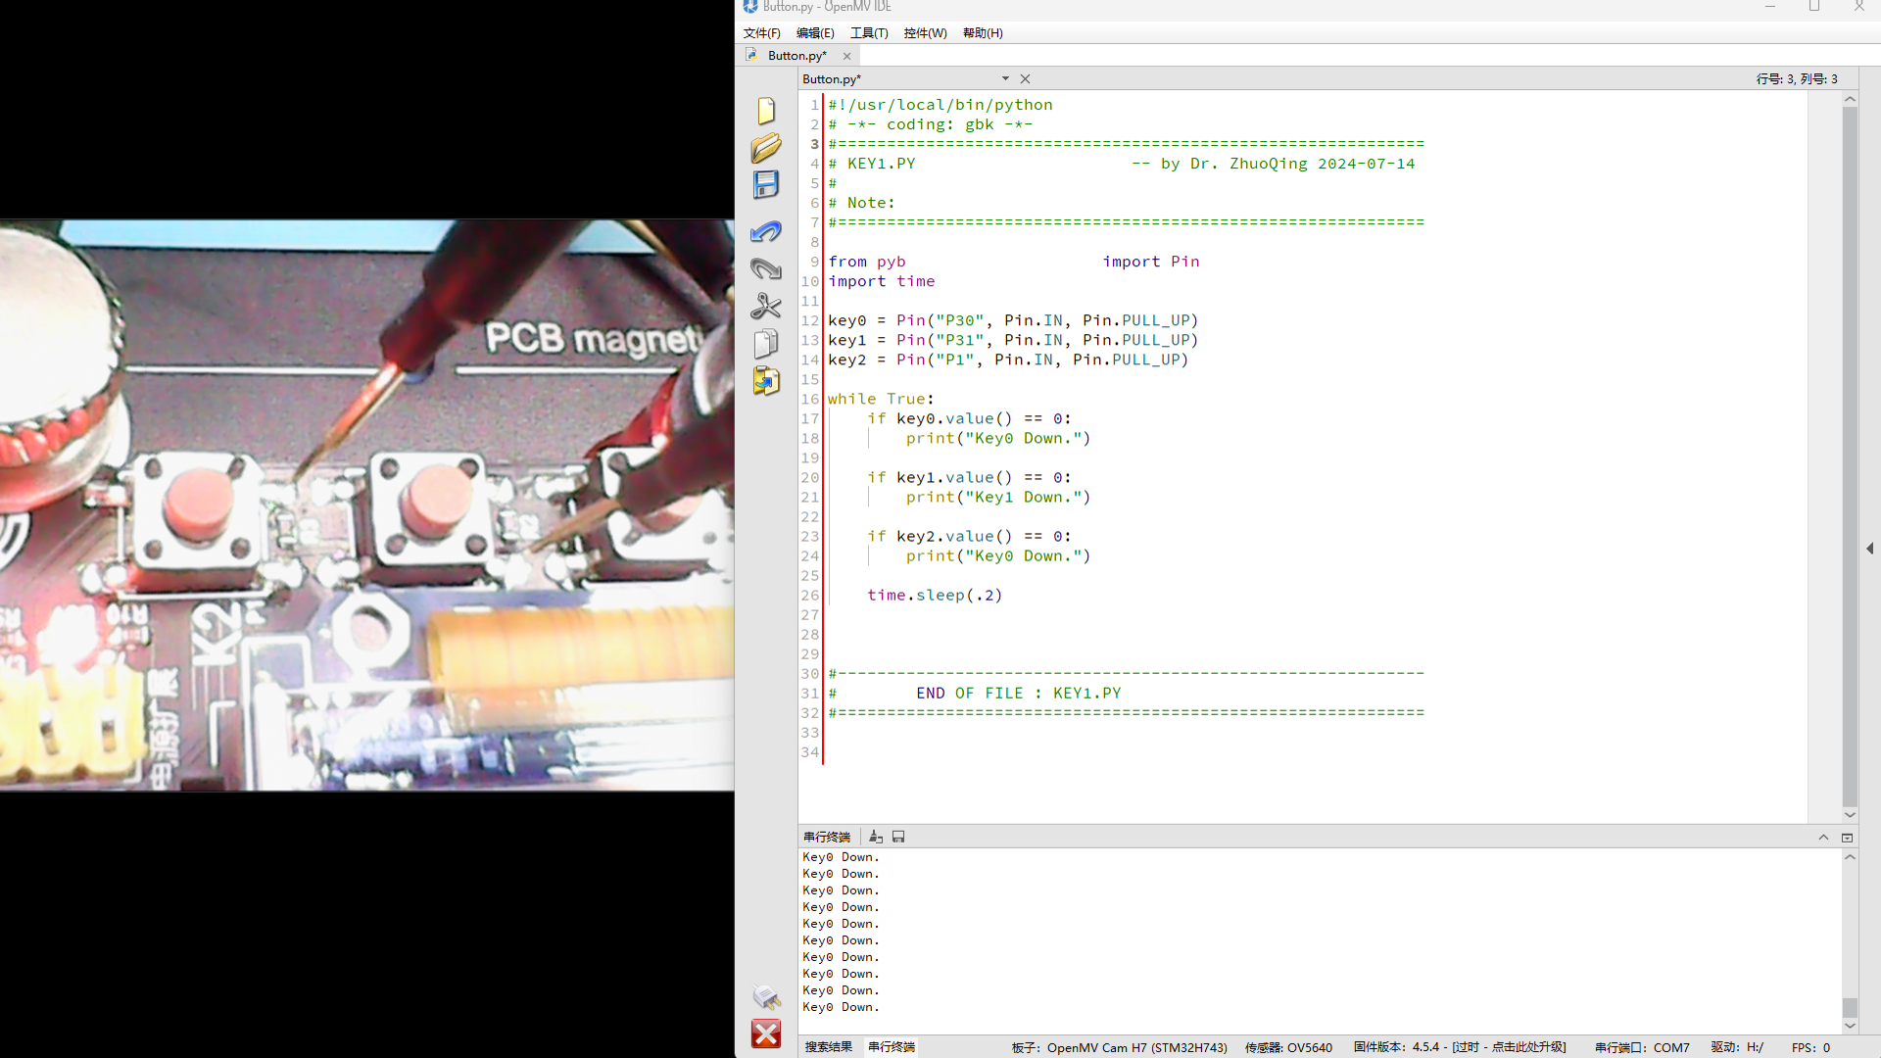Image resolution: width=1881 pixels, height=1058 pixels.
Task: Open the 工具(T) menu
Action: tap(868, 32)
